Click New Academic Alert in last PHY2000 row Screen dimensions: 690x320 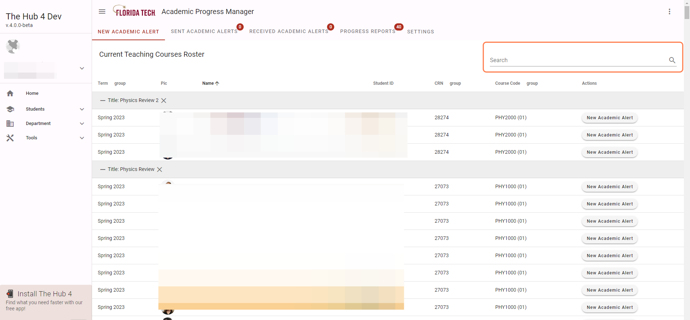coord(609,152)
